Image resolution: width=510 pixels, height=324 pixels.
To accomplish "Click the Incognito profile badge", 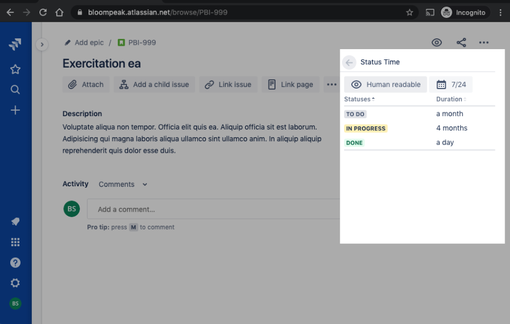I will click(x=465, y=12).
